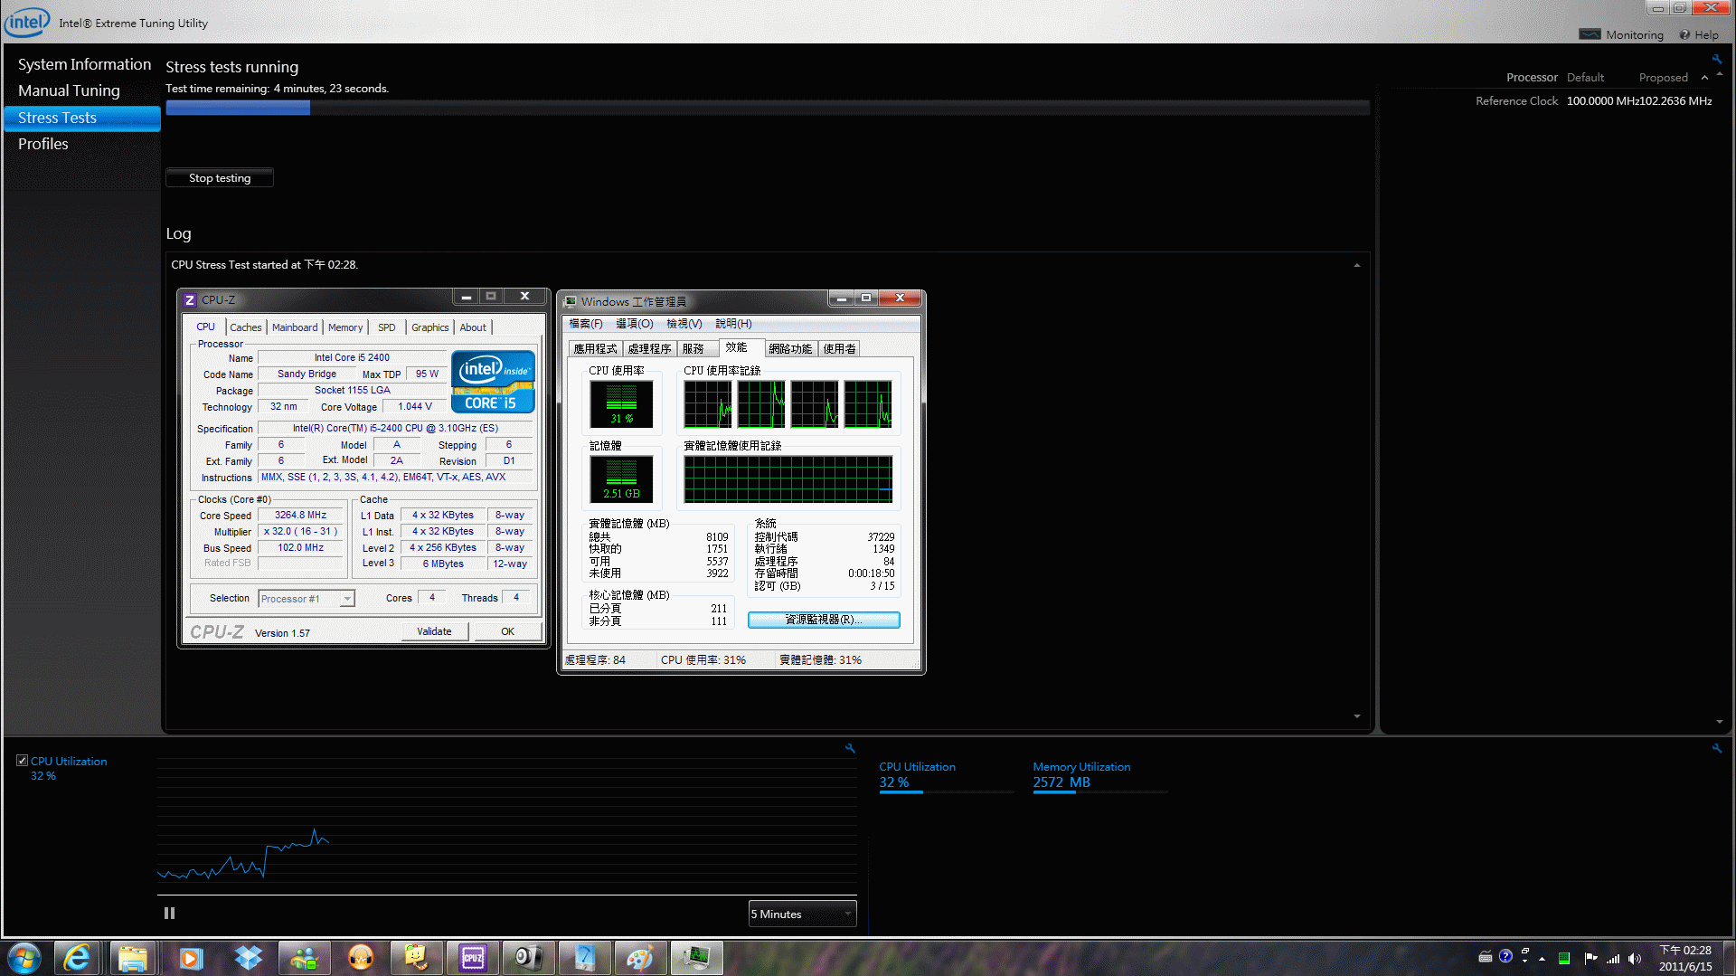Open Windows Live Messenger taskbar icon
1736x976 pixels.
point(304,958)
